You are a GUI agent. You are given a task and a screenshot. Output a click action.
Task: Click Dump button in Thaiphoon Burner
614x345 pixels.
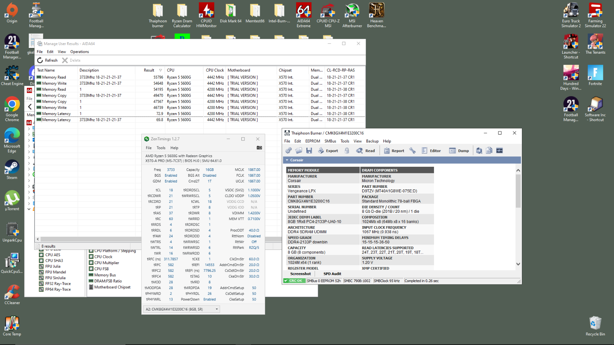coord(459,151)
